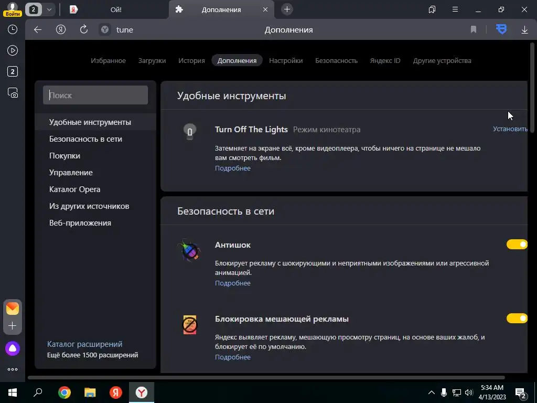Close the Дополнения tab
Image resolution: width=537 pixels, height=403 pixels.
pyautogui.click(x=265, y=9)
